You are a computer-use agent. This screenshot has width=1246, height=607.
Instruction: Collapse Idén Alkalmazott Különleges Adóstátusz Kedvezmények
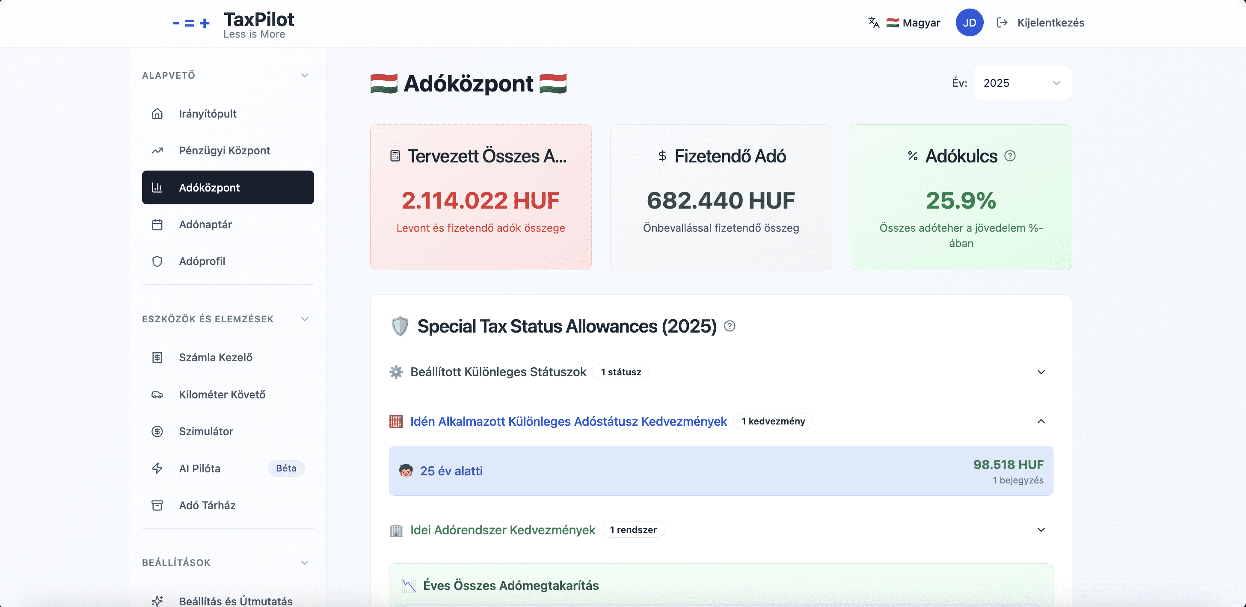(x=1041, y=421)
